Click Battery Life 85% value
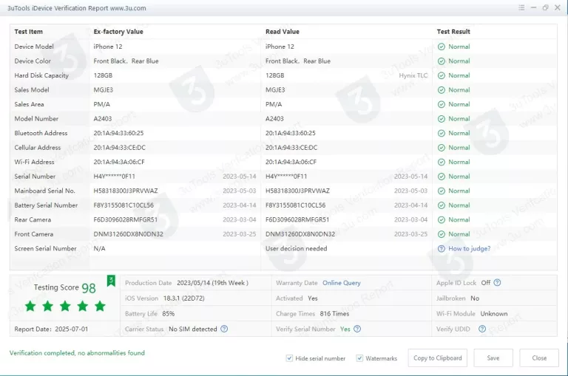Viewport: 568px width, 376px height. pos(169,314)
